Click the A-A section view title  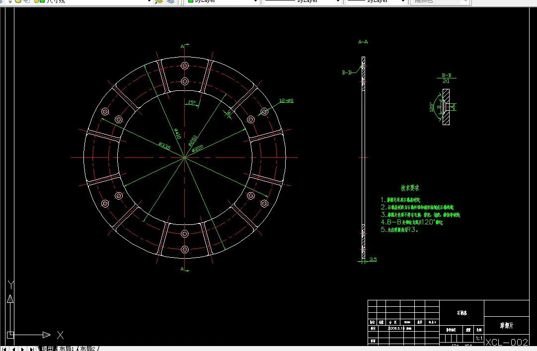tap(363, 42)
